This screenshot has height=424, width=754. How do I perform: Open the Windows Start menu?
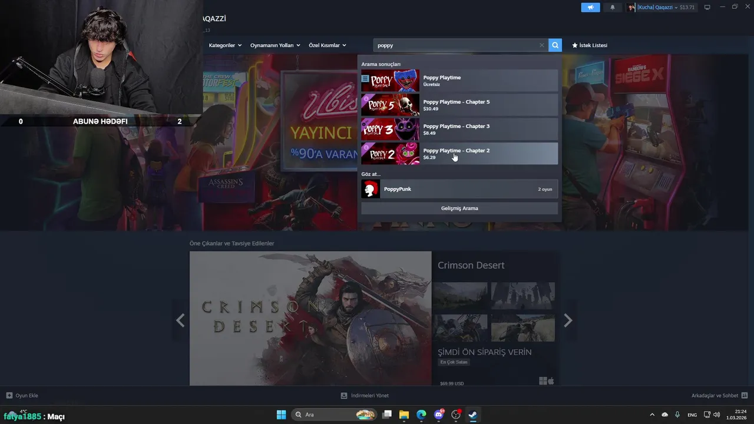[281, 415]
